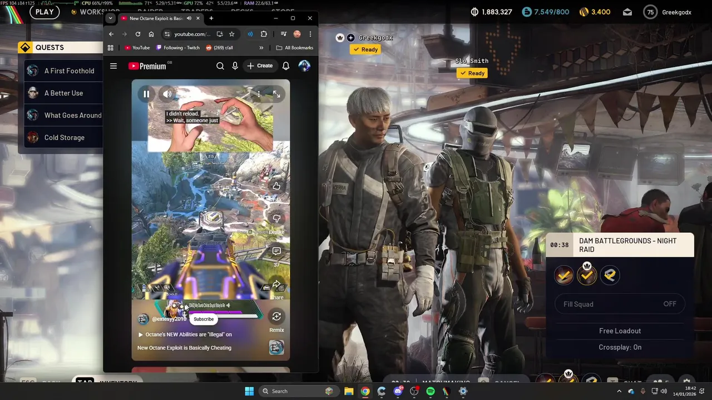Expand the Chrome tab search dropdown
The width and height of the screenshot is (712, 400).
(x=110, y=18)
